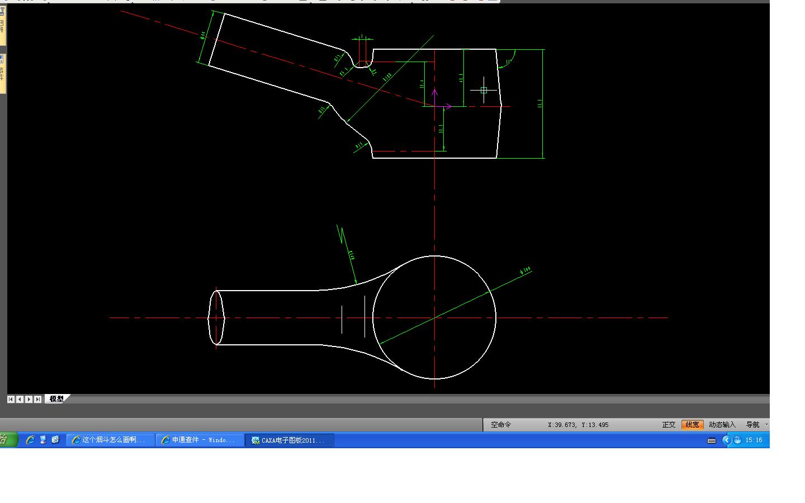This screenshot has height=503, width=805.
Task: Open the 图库 side panel tab
Action: [x=2, y=26]
